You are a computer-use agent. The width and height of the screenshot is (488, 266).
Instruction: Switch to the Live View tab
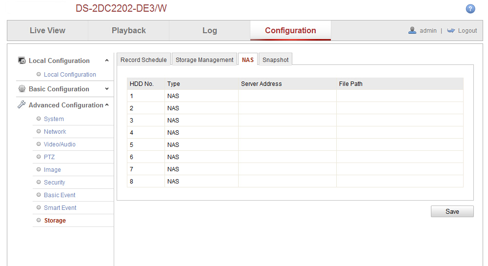pos(47,30)
